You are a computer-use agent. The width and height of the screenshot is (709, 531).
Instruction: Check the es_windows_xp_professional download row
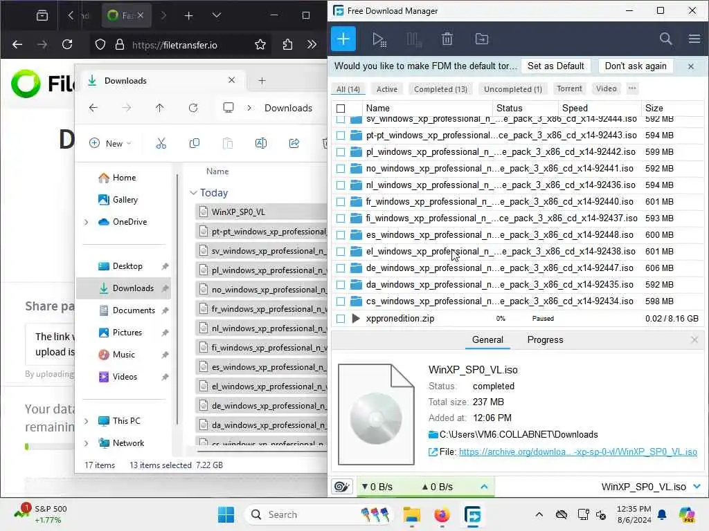coord(341,235)
